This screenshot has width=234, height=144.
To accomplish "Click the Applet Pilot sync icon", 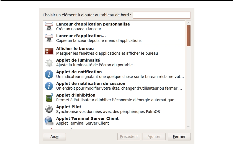I will click(49, 109).
